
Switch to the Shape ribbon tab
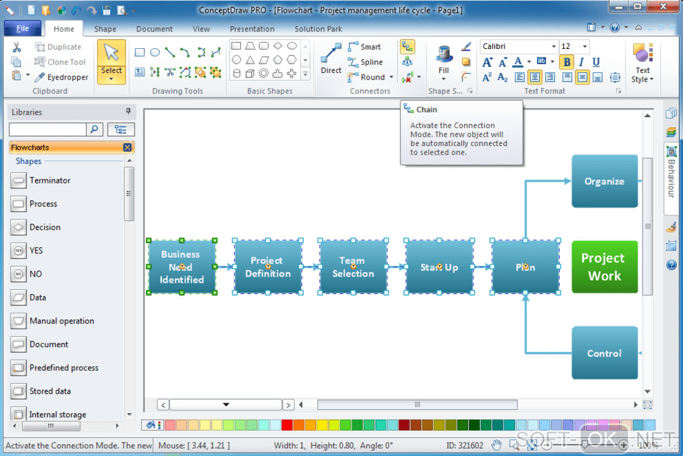[x=105, y=29]
